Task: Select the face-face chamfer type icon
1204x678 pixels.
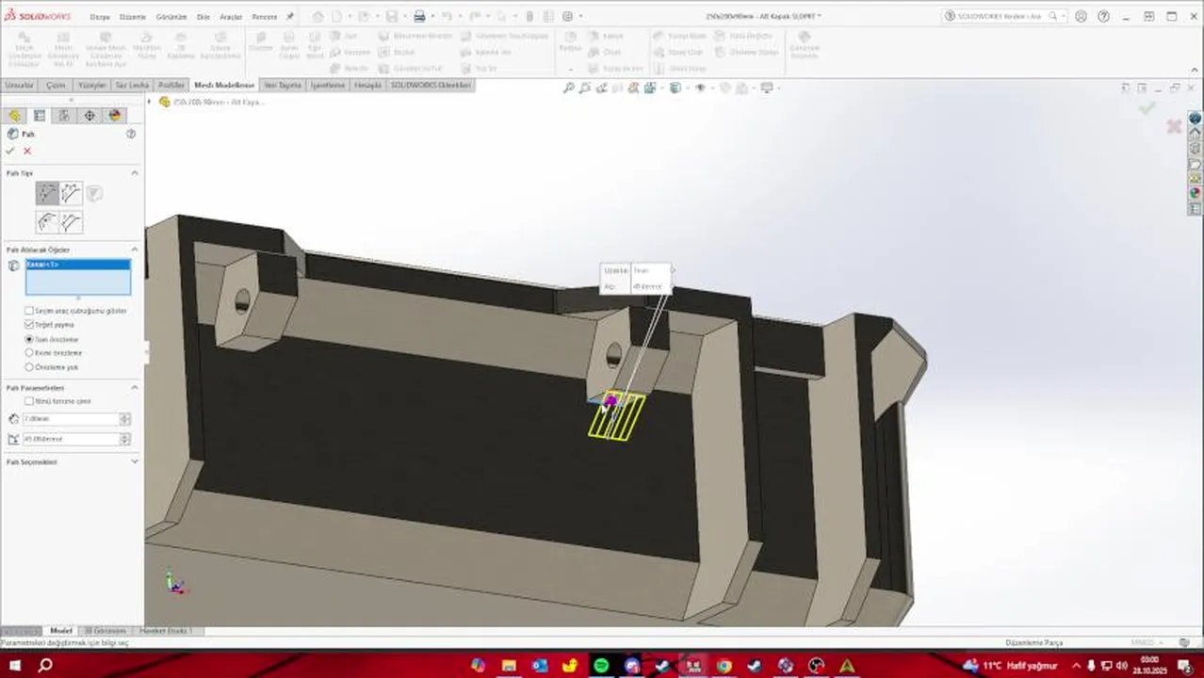Action: (x=72, y=222)
